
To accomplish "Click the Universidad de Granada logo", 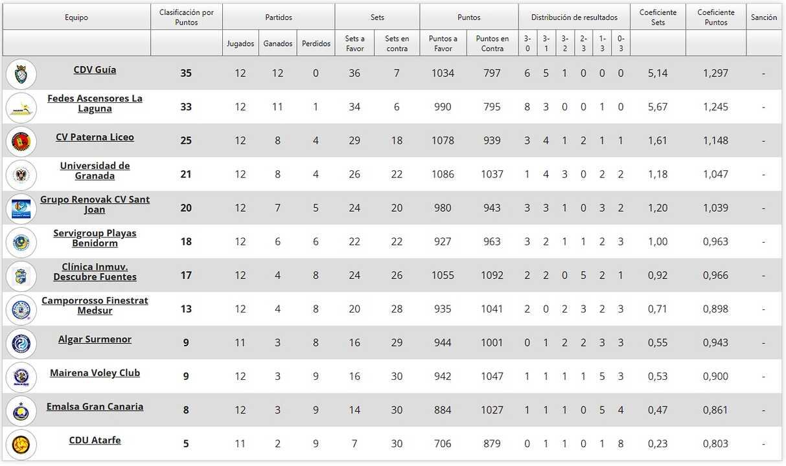I will point(21,175).
